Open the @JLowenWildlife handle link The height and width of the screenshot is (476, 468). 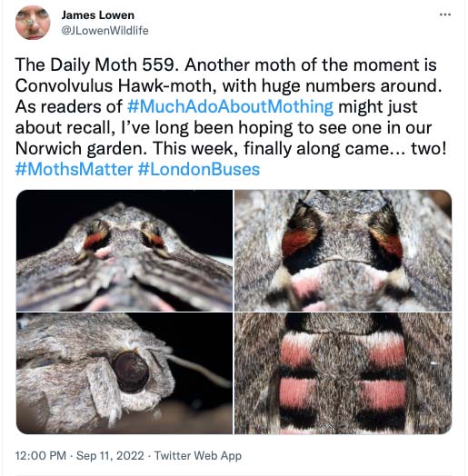point(105,31)
